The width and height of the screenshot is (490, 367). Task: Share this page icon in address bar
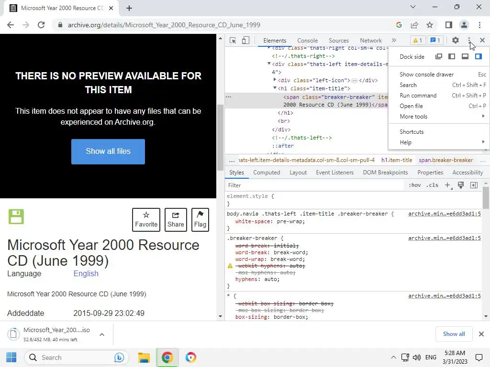click(414, 25)
